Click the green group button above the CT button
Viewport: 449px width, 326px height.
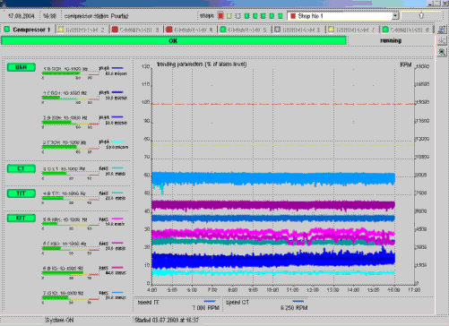[21, 67]
